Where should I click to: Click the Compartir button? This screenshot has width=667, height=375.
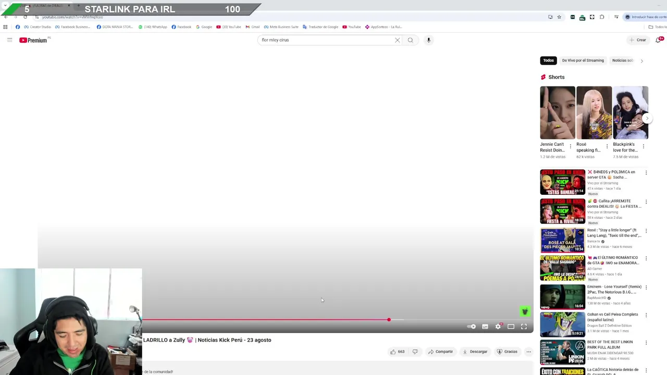tap(440, 352)
